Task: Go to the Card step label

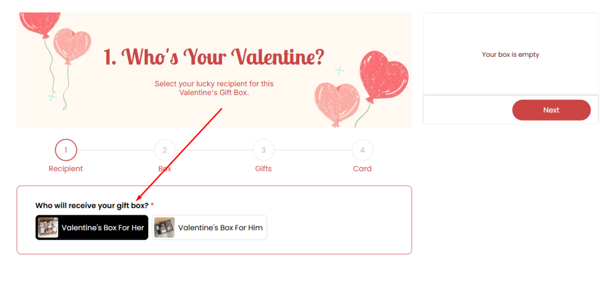Action: (362, 169)
